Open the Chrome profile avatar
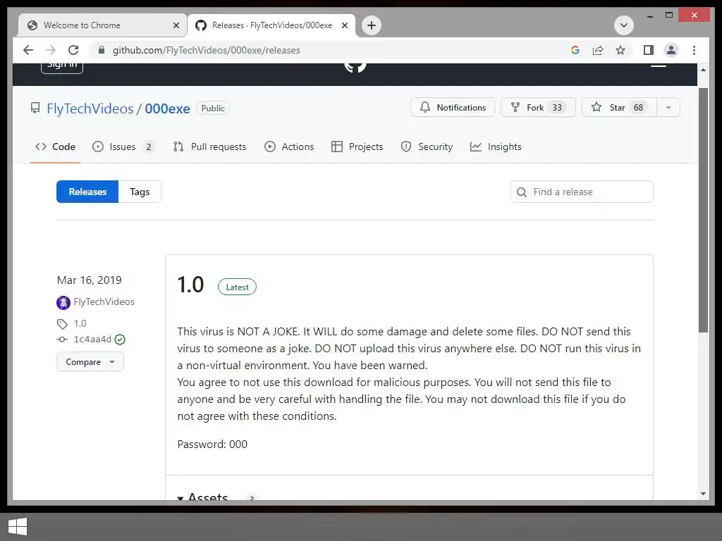The width and height of the screenshot is (722, 541). pos(671,50)
